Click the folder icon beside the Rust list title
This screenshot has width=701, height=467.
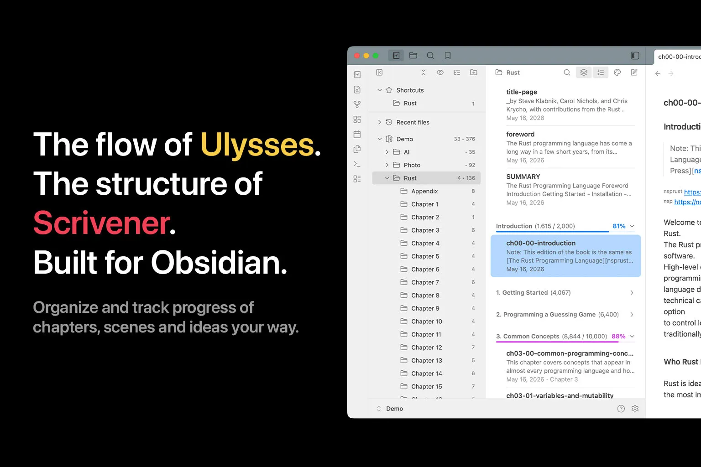click(499, 73)
